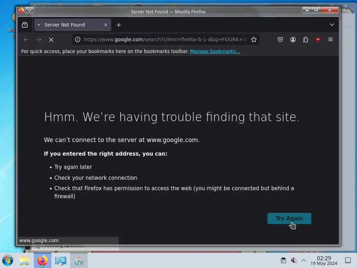Open the system settings taskbar app
The height and width of the screenshot is (268, 357).
(61, 260)
